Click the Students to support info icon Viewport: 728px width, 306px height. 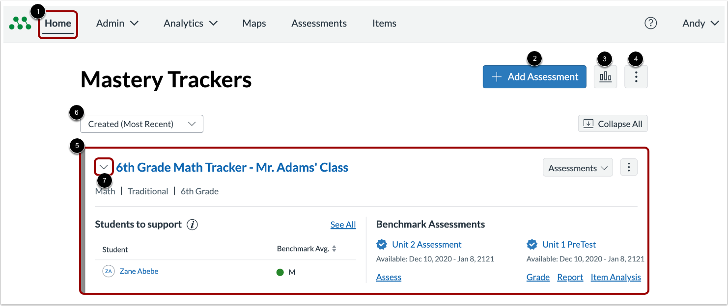(193, 225)
